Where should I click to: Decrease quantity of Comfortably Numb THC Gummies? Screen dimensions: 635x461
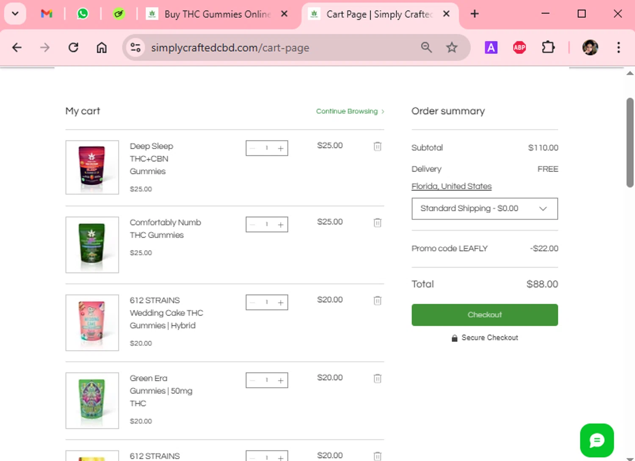[253, 225]
